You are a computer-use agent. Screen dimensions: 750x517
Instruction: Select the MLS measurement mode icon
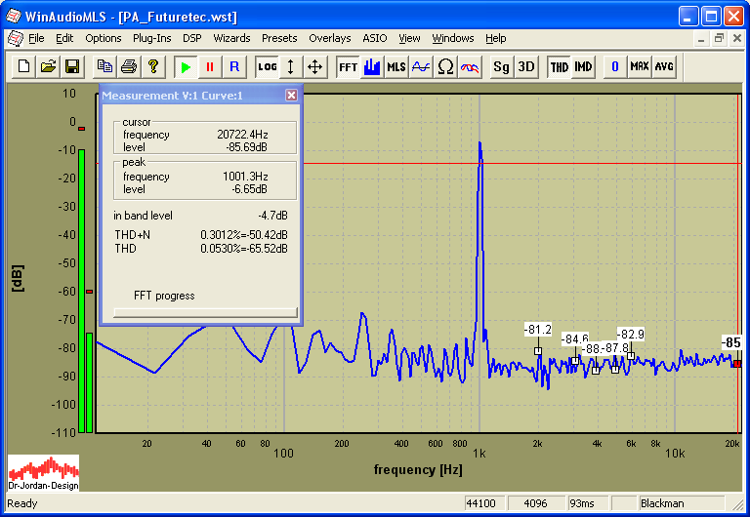[396, 66]
